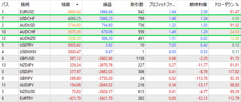Select the NZDUSD row symbol

[27, 92]
